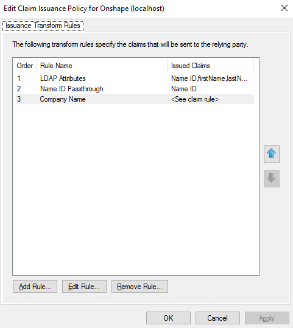Select the Name ID Passthrough rule

click(x=135, y=89)
